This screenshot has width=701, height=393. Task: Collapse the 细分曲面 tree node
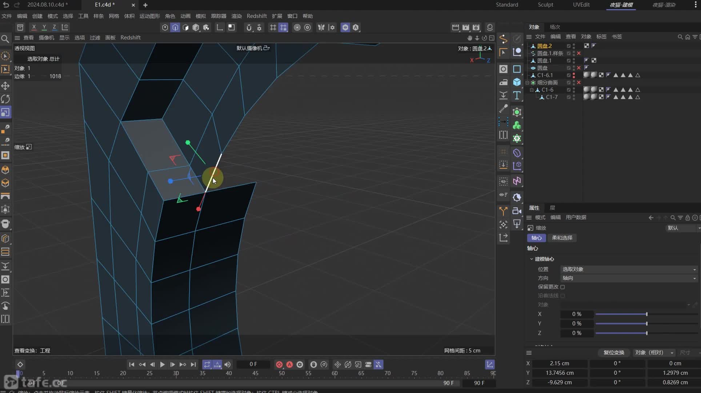tap(527, 83)
